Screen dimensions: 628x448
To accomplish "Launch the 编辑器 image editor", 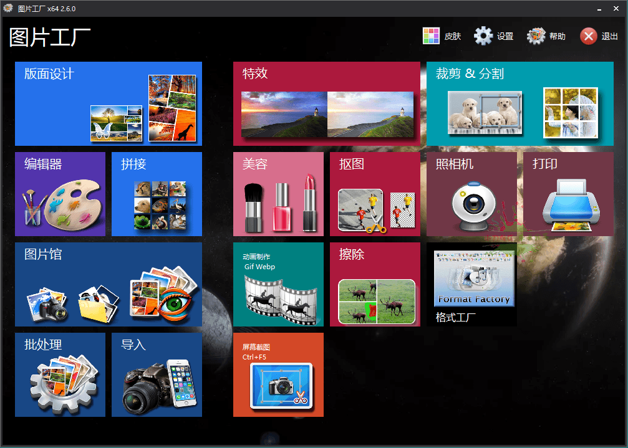I will click(x=60, y=194).
